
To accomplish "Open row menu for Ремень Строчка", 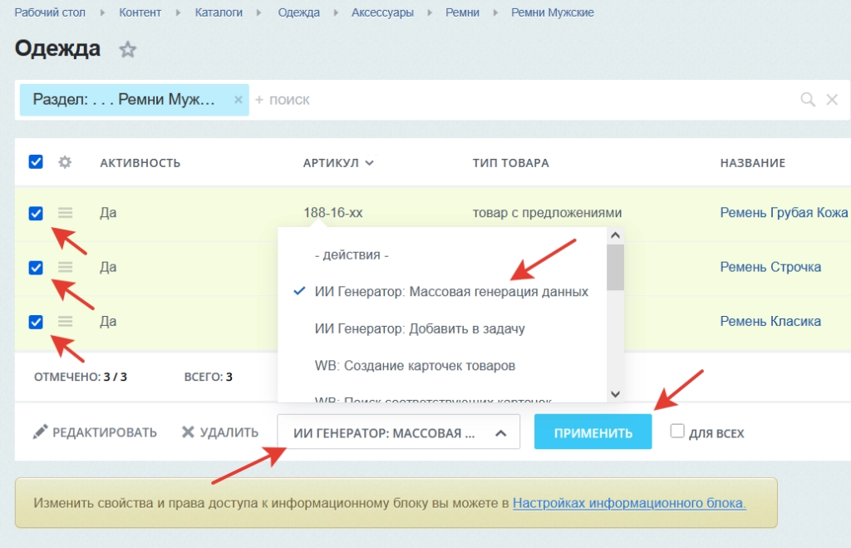I will [65, 267].
